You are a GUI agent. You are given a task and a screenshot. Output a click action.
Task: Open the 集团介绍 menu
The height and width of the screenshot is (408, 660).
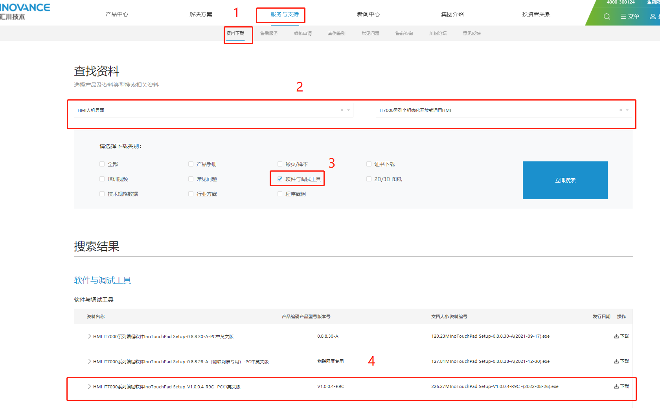[x=452, y=14]
